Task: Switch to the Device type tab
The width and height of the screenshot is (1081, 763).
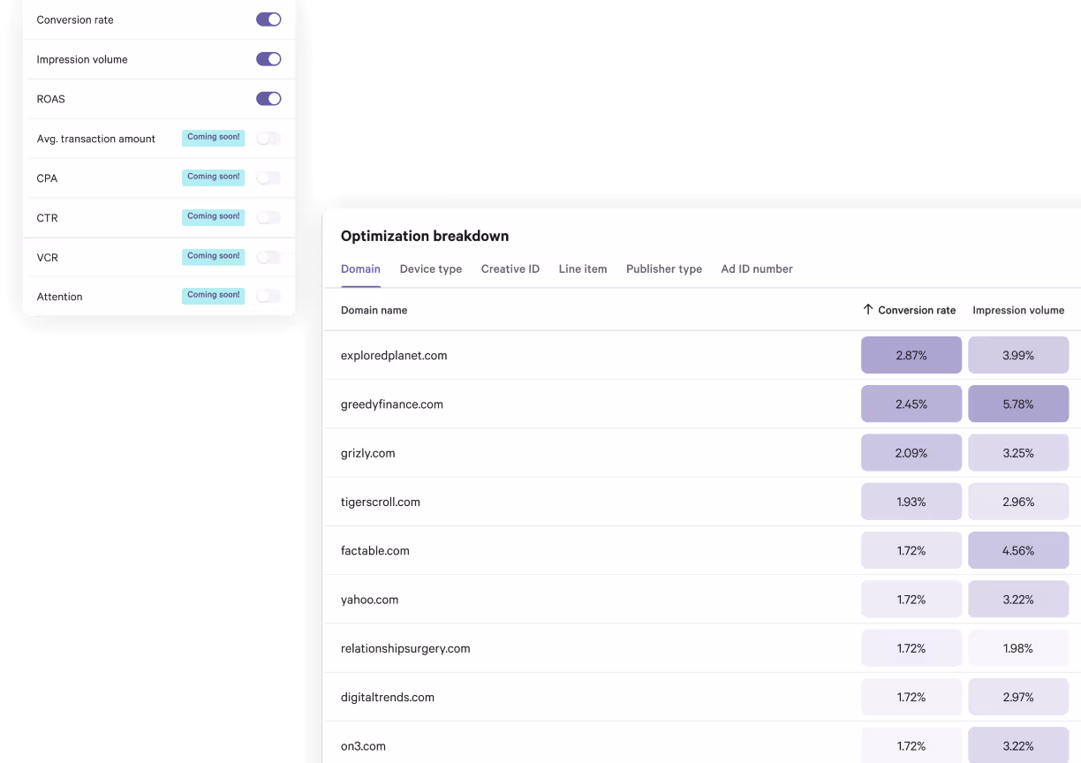Action: coord(430,268)
